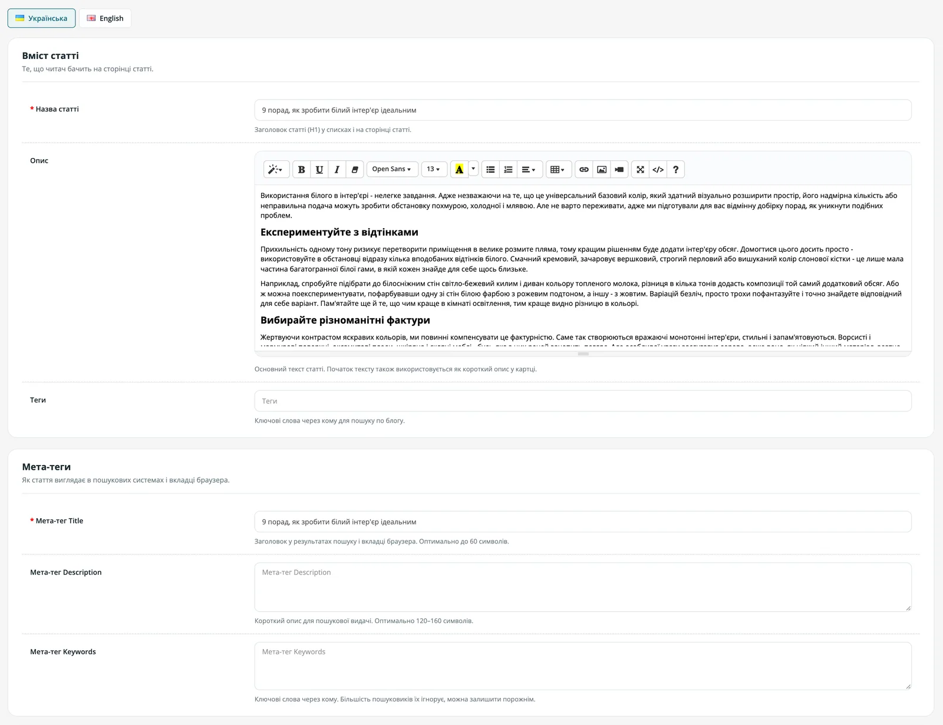Image resolution: width=943 pixels, height=725 pixels.
Task: Toggle italic formatting in the editor
Action: click(x=337, y=170)
